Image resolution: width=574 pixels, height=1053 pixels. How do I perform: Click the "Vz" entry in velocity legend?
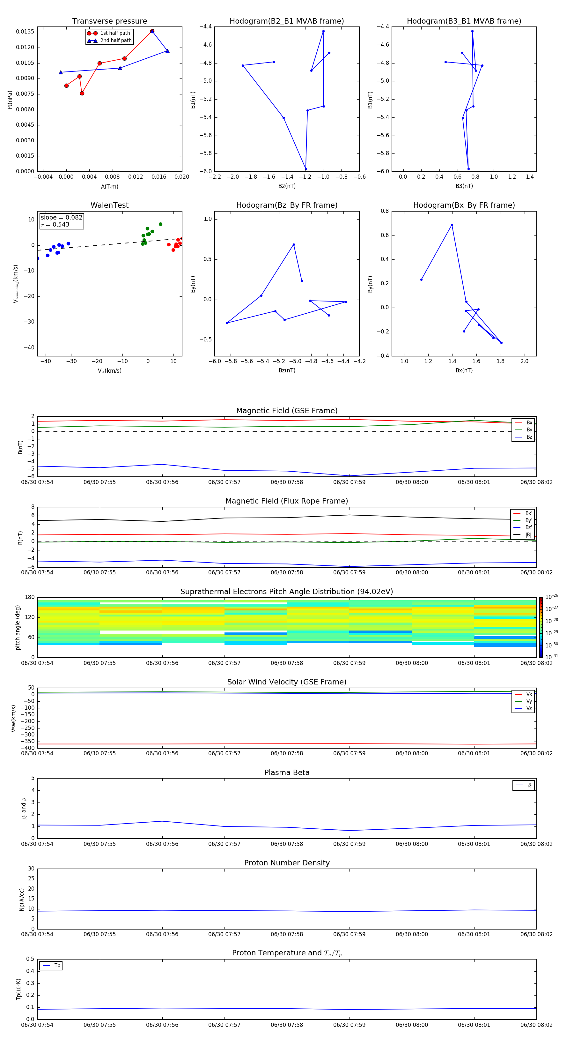pos(524,708)
